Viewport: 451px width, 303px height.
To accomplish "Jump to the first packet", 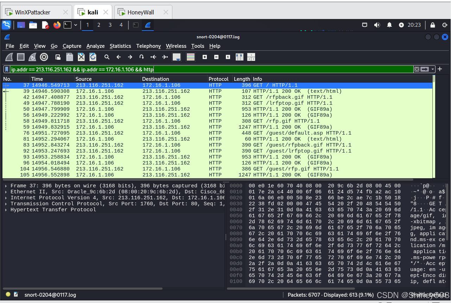I will point(153,57).
